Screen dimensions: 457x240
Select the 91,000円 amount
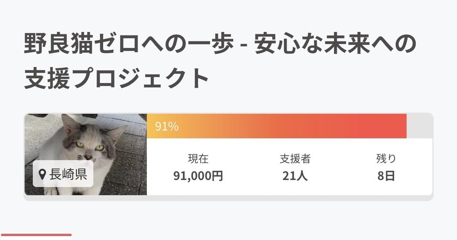tap(198, 176)
